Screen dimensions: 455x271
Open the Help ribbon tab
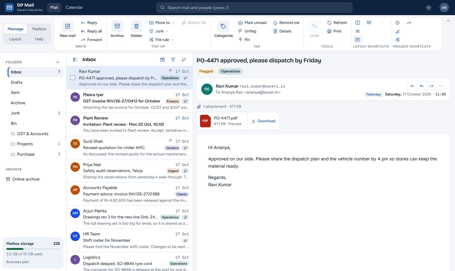click(39, 39)
